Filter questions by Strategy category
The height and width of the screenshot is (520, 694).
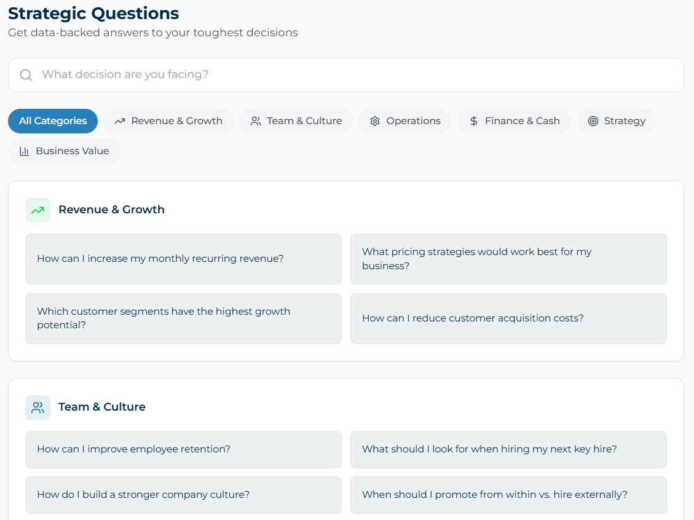pos(617,121)
